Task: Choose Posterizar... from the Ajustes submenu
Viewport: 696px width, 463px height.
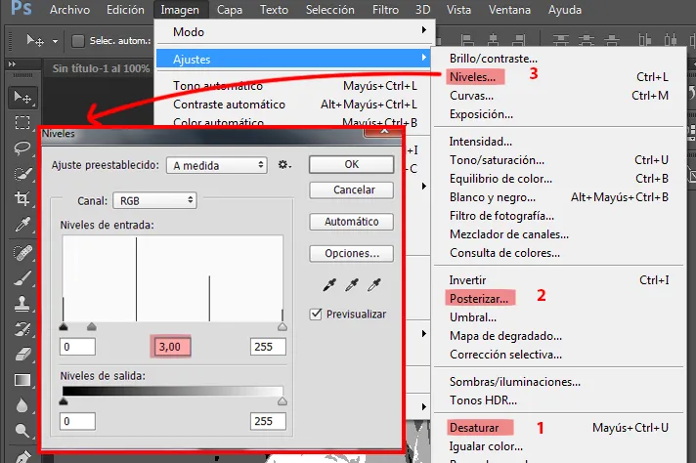Action: click(x=559, y=299)
